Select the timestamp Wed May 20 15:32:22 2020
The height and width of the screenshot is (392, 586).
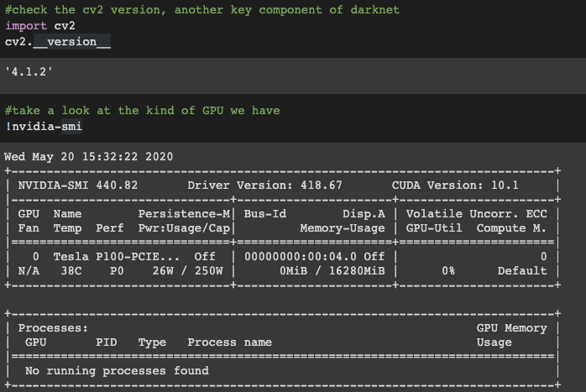(89, 156)
